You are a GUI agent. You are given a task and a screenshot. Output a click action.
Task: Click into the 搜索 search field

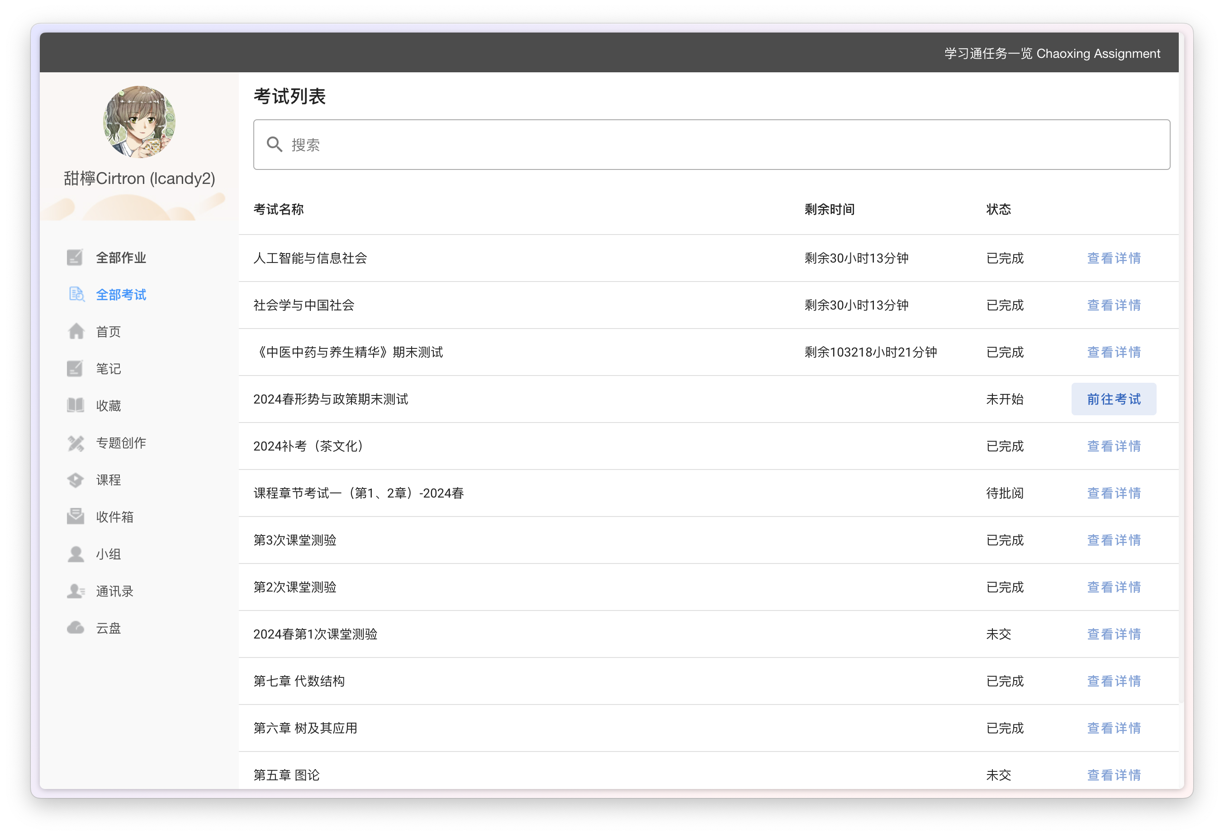pyautogui.click(x=711, y=145)
